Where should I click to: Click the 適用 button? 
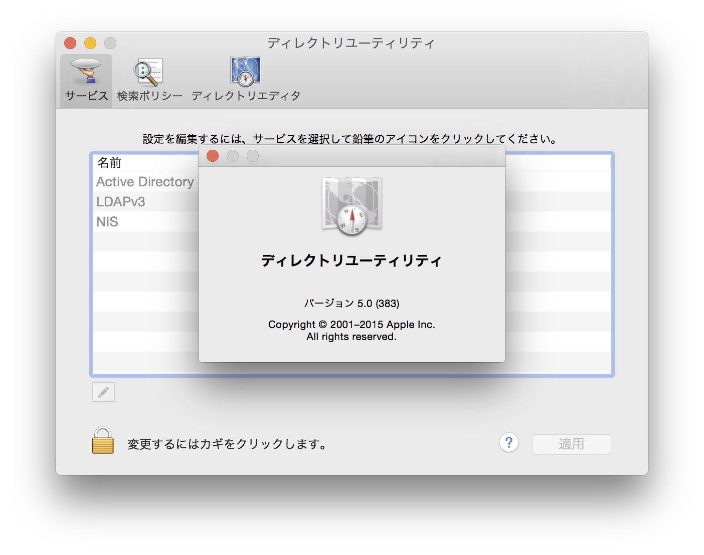571,444
